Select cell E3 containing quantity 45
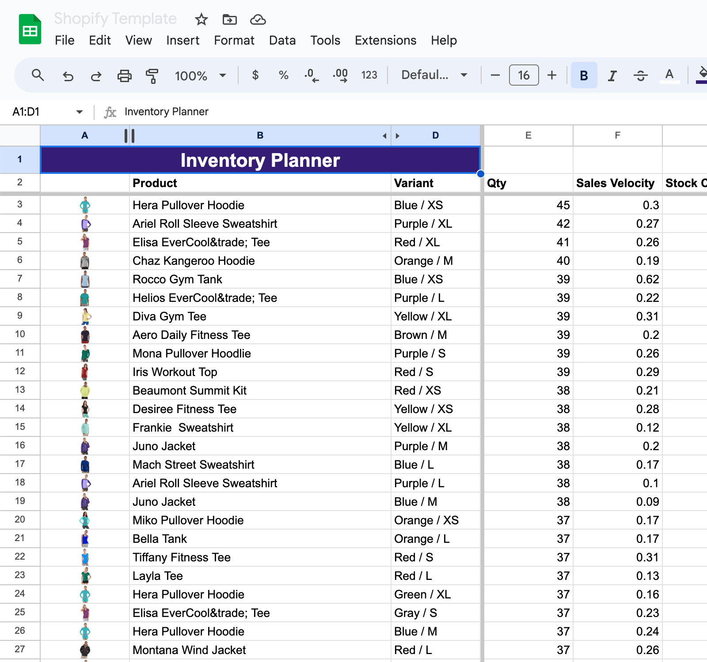The width and height of the screenshot is (707, 662). coord(528,205)
